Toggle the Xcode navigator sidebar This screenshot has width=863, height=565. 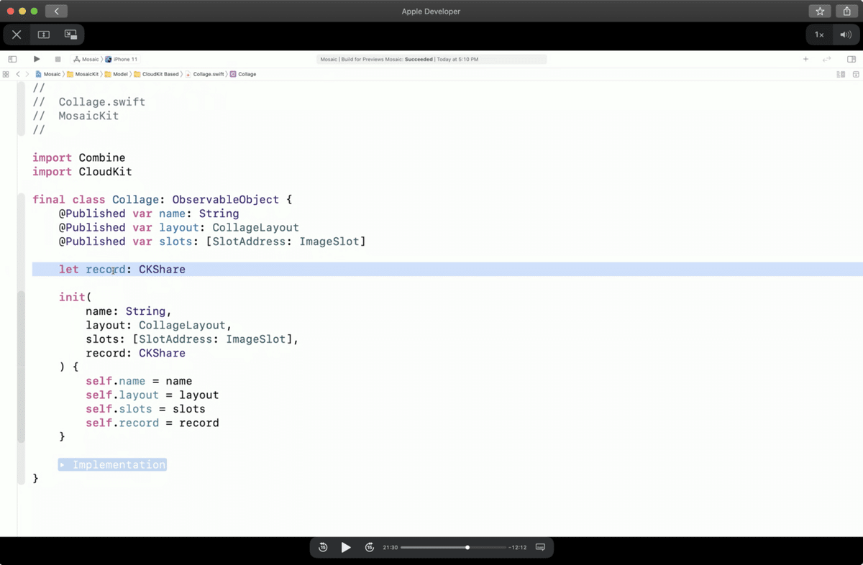pyautogui.click(x=12, y=59)
